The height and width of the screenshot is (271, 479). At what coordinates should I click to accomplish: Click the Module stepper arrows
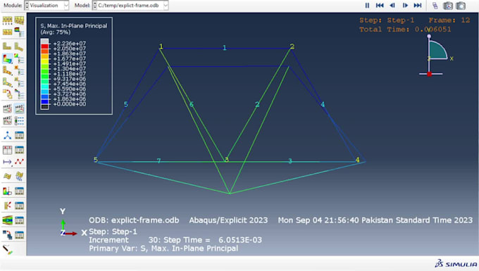tap(27, 5)
